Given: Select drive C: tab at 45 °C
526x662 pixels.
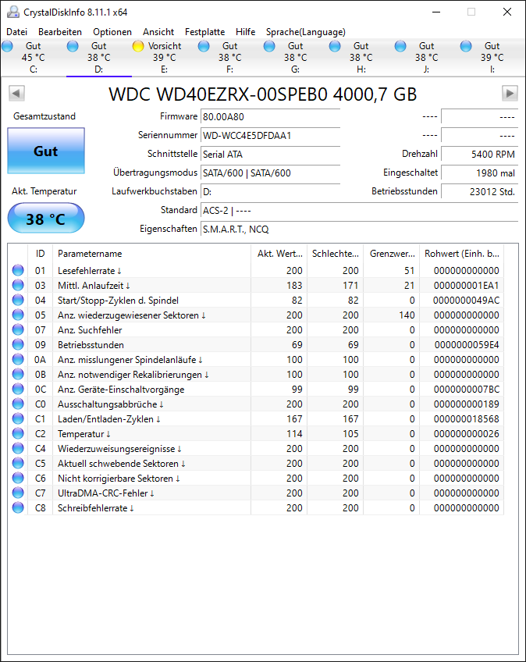Looking at the screenshot, I should tap(34, 58).
